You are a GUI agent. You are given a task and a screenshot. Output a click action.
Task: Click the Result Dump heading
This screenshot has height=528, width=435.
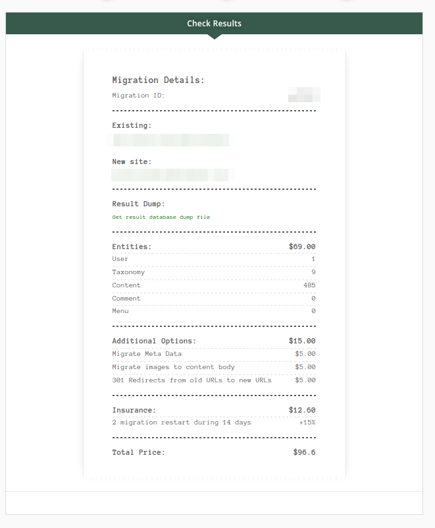click(x=138, y=204)
